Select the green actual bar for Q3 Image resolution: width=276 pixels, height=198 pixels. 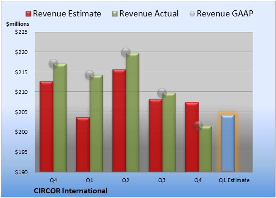[x=169, y=132]
